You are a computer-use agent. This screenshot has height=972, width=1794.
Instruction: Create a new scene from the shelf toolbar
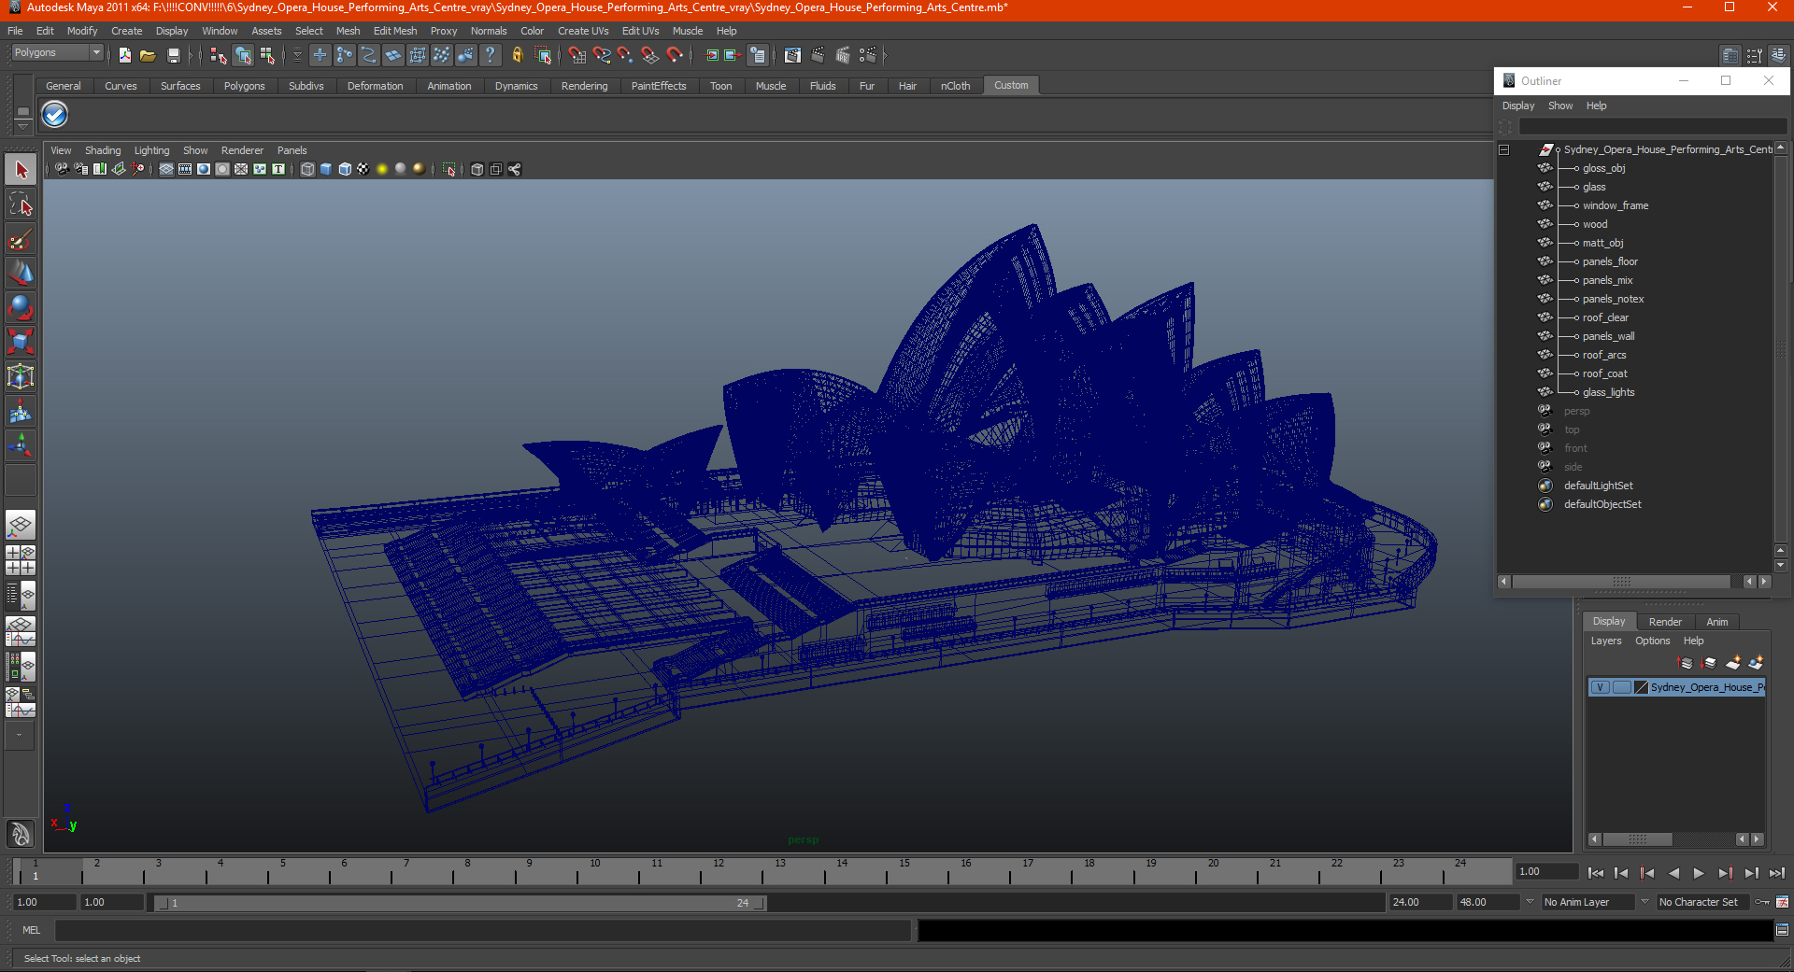pyautogui.click(x=124, y=56)
